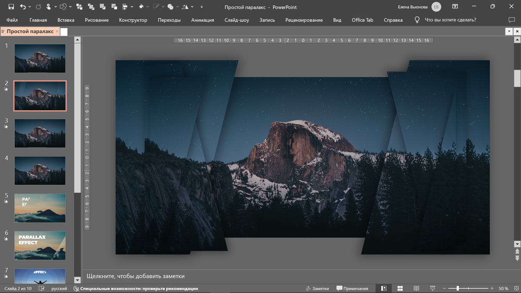Select slide 5 thumbnail in the panel
The width and height of the screenshot is (521, 293).
click(x=40, y=208)
